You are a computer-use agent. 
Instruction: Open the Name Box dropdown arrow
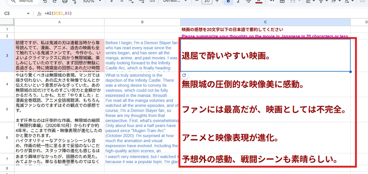click(28, 14)
